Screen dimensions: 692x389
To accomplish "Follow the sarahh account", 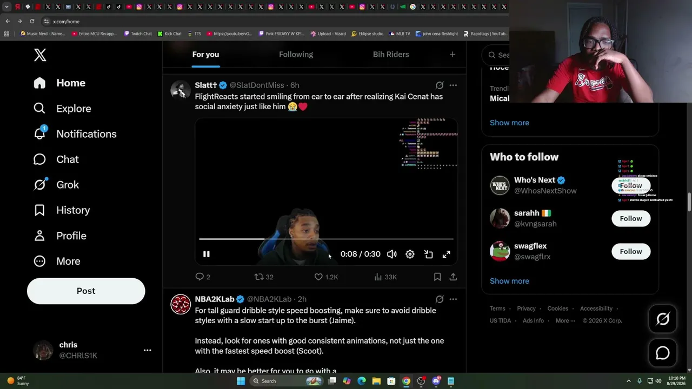I will point(631,218).
